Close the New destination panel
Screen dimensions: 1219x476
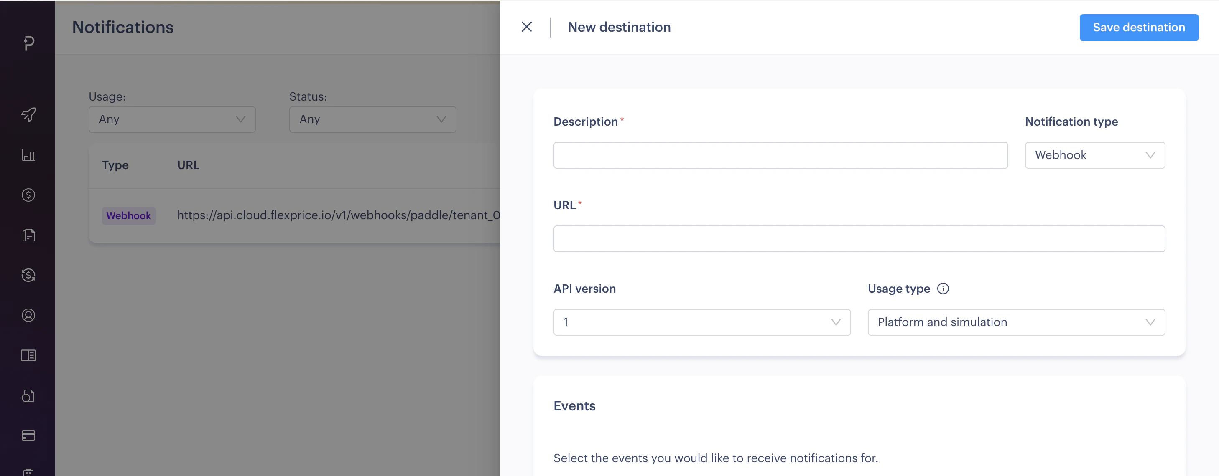pyautogui.click(x=527, y=27)
